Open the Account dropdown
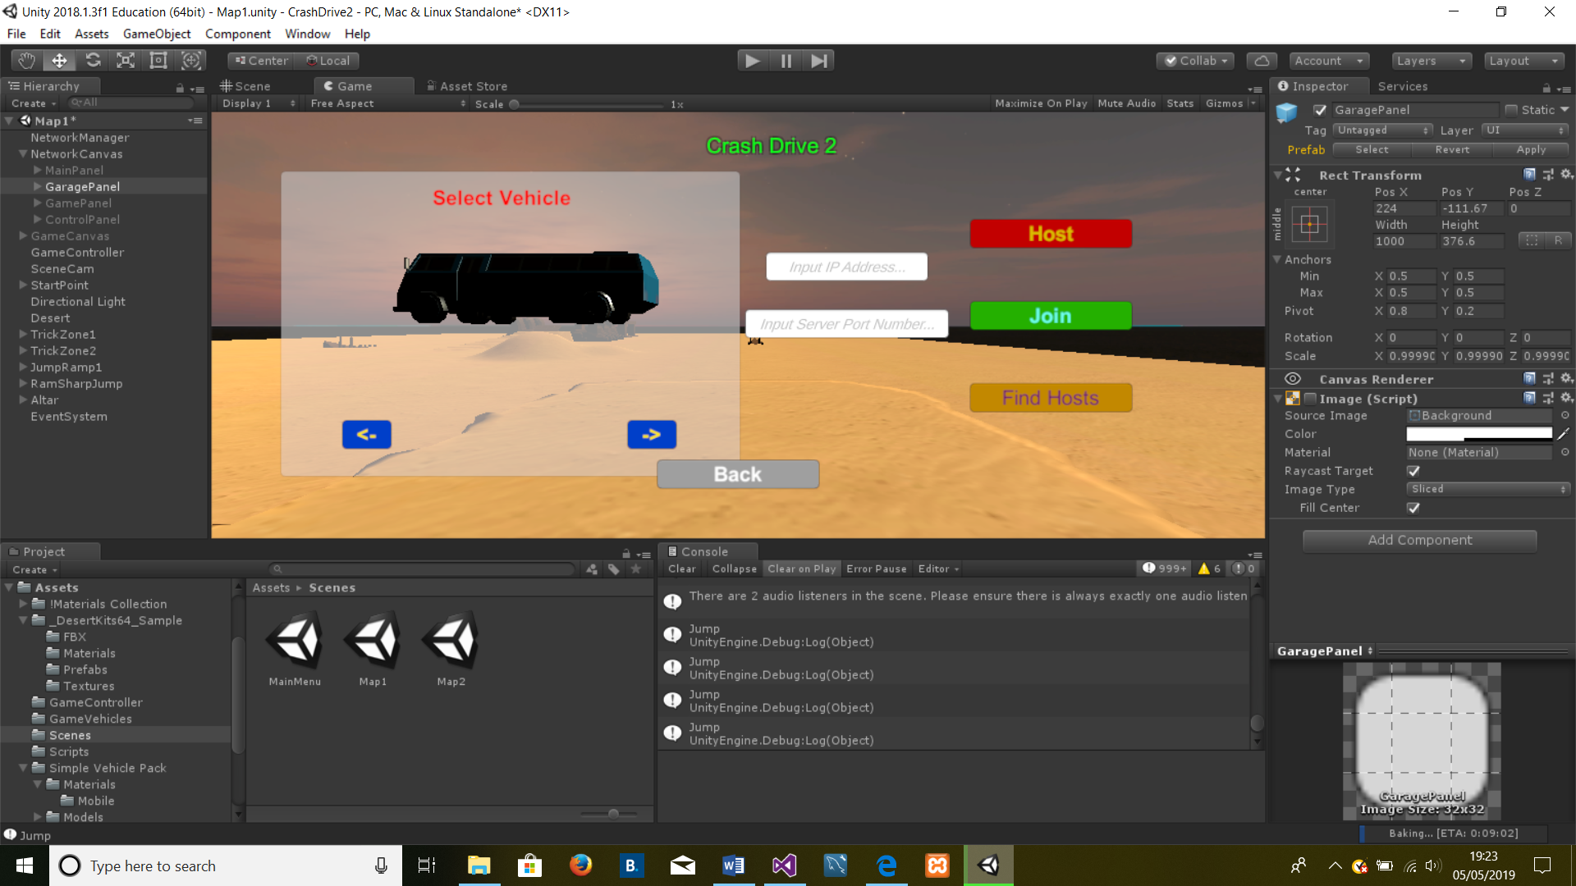 [x=1327, y=61]
